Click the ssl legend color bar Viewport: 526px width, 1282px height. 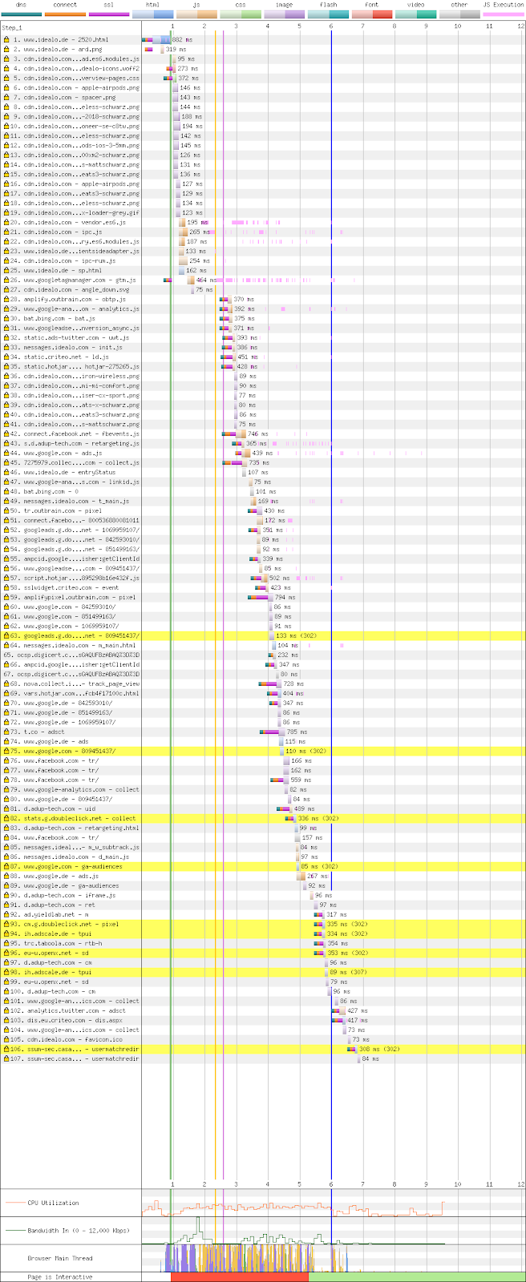pyautogui.click(x=108, y=14)
